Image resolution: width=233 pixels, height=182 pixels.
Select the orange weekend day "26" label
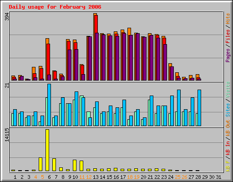184,177
